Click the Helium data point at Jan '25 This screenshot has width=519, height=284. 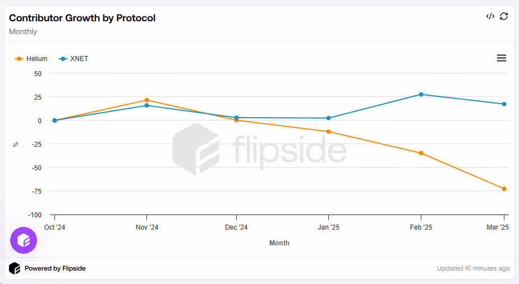tap(328, 132)
